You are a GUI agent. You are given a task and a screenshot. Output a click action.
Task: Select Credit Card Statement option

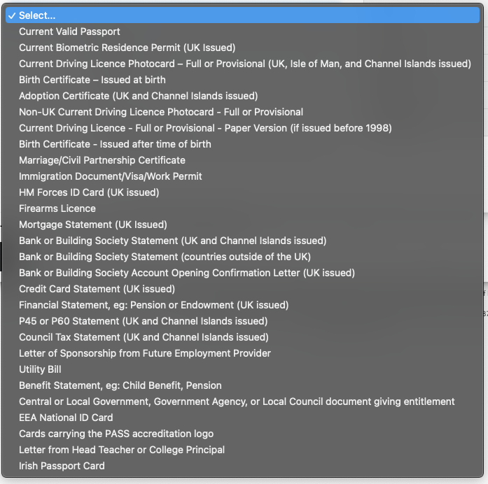coord(97,289)
